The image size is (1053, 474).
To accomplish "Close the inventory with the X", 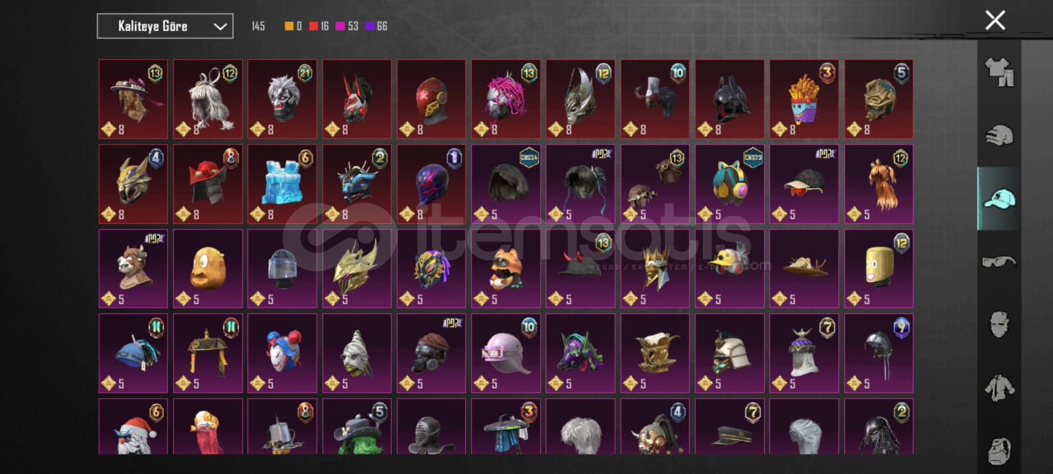I will tap(995, 20).
